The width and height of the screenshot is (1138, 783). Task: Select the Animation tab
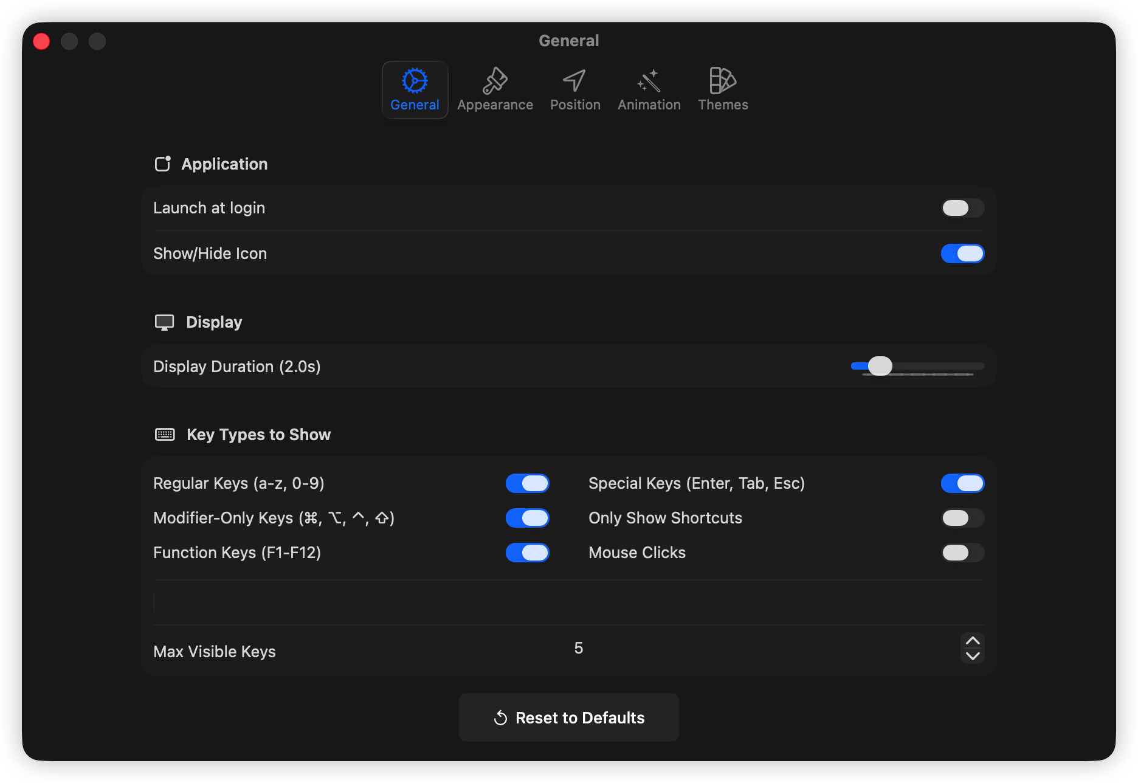pyautogui.click(x=649, y=90)
